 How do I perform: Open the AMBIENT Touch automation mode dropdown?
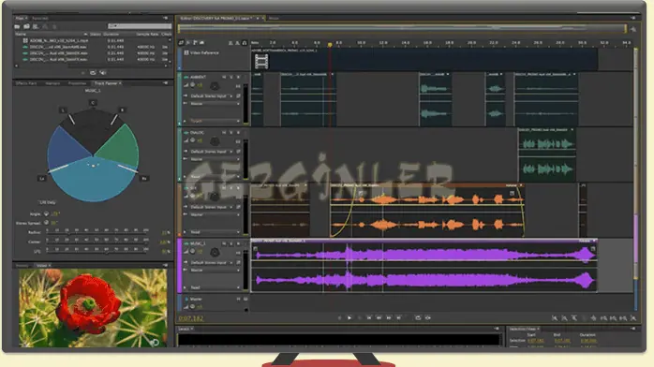pyautogui.click(x=216, y=121)
